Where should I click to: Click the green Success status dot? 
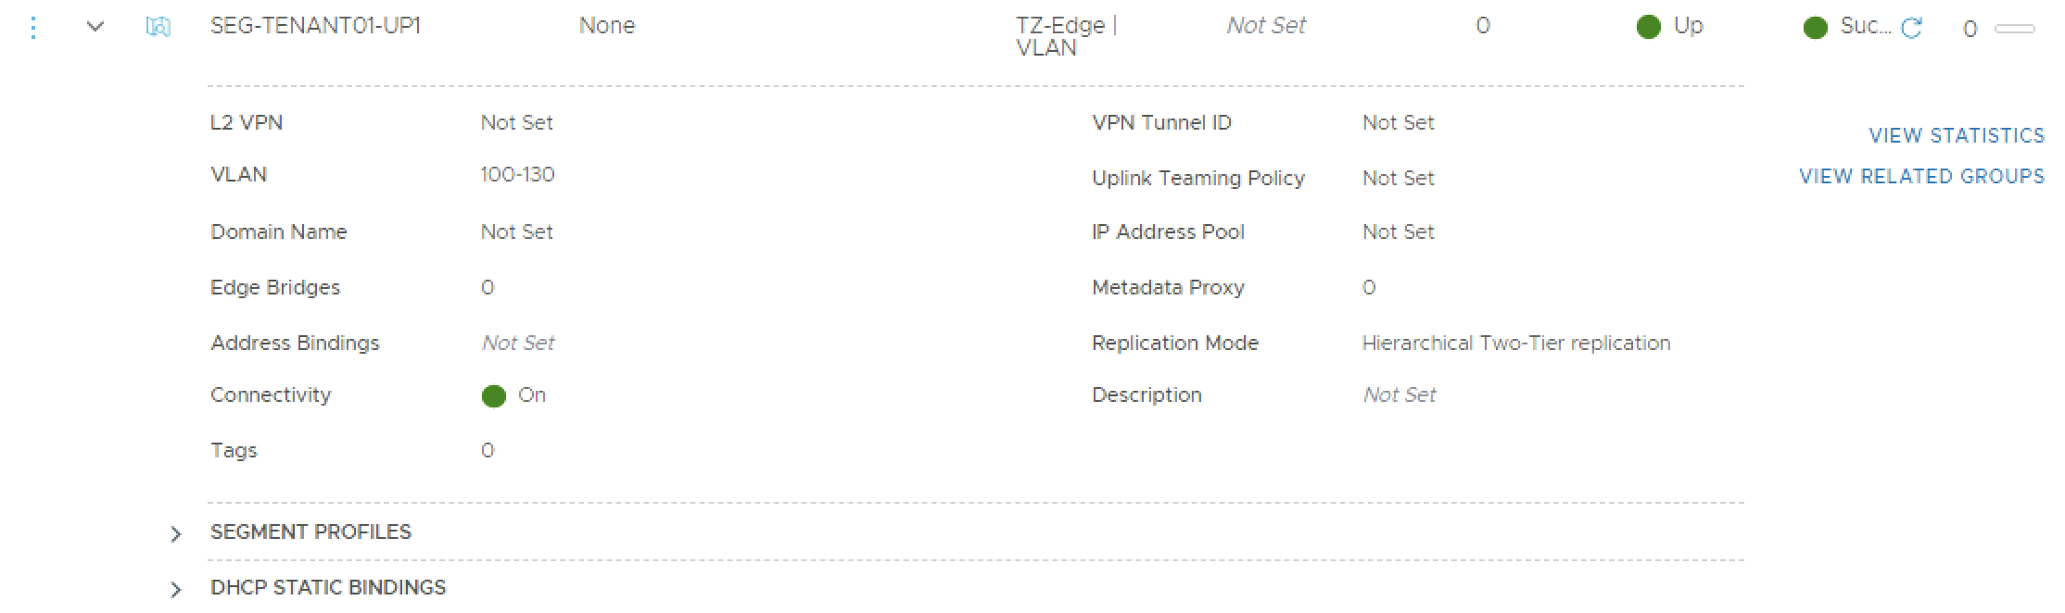point(1815,29)
